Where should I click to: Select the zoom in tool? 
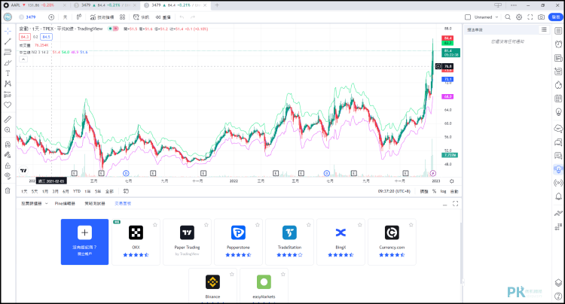[8, 130]
